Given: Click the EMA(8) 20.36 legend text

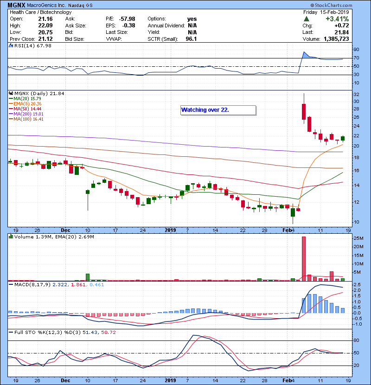Looking at the screenshot, I should coord(27,104).
